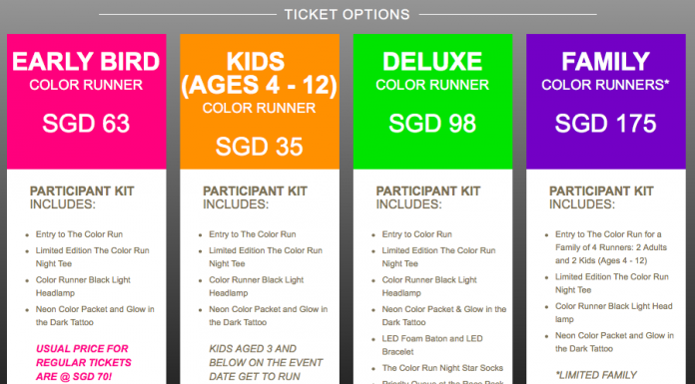Choose the Family Color Runners ticket
This screenshot has width=695, height=384.
coord(606,101)
